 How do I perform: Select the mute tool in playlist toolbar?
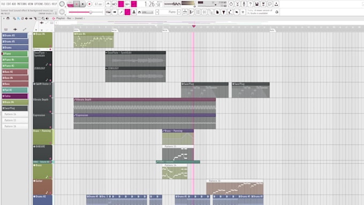click(26, 18)
